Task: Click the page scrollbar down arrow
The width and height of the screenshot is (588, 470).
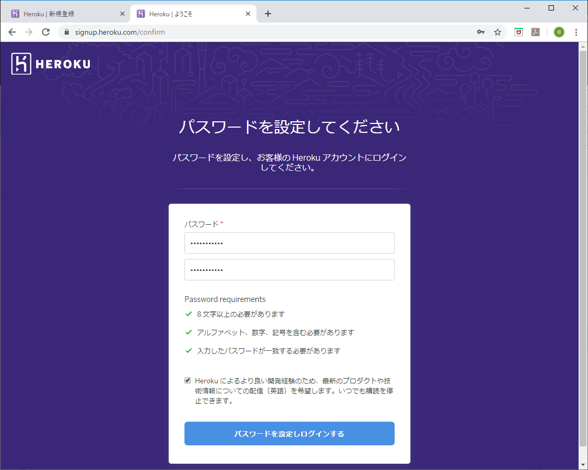Action: coord(583,465)
